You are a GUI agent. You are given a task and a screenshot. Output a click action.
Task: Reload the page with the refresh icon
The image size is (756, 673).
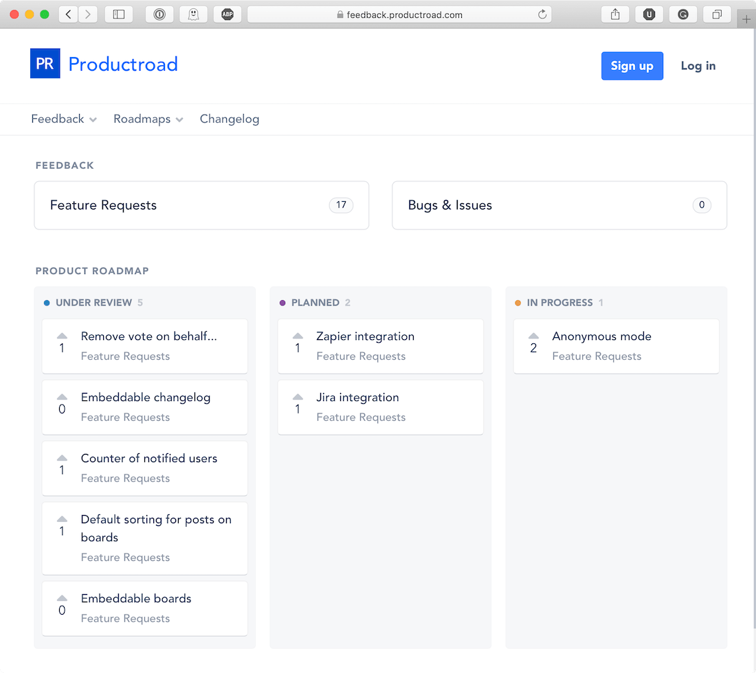point(542,14)
